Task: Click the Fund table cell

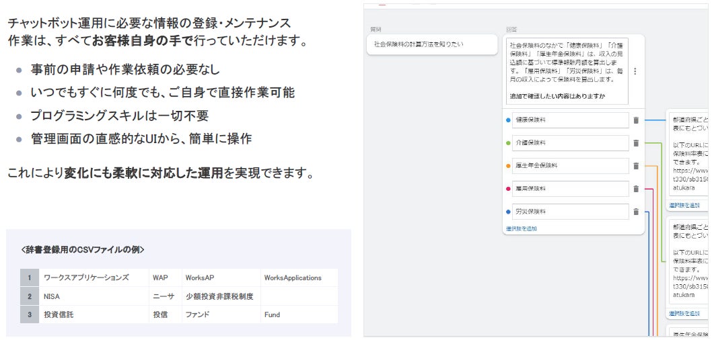Action: [x=299, y=314]
